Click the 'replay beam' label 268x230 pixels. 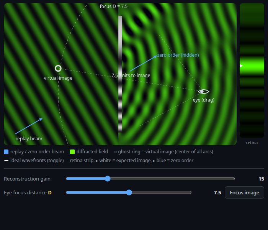click(x=29, y=139)
